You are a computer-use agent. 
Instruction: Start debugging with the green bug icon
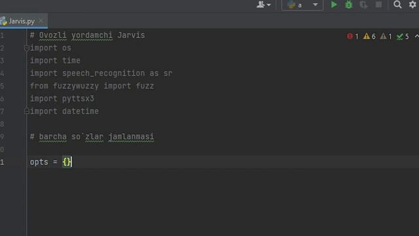(x=349, y=5)
